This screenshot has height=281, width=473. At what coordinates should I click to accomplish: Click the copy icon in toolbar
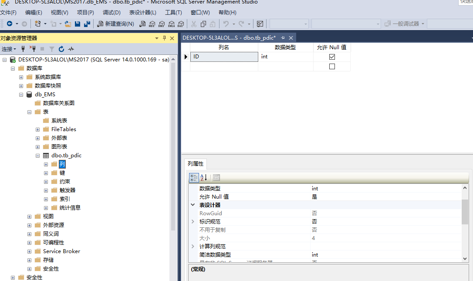pyautogui.click(x=203, y=24)
